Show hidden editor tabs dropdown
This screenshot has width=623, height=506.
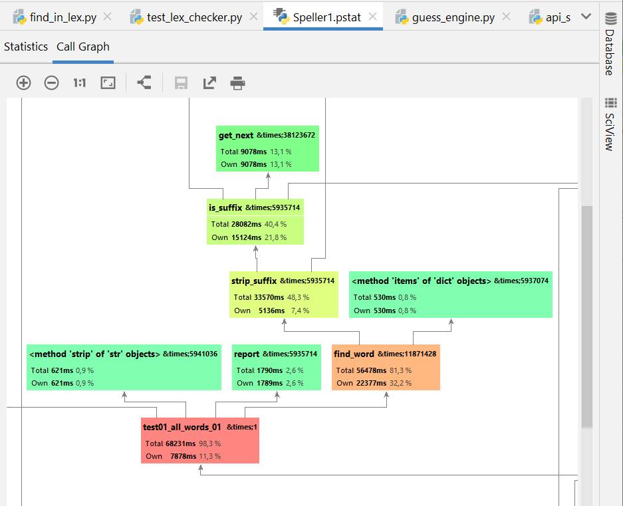pos(586,17)
